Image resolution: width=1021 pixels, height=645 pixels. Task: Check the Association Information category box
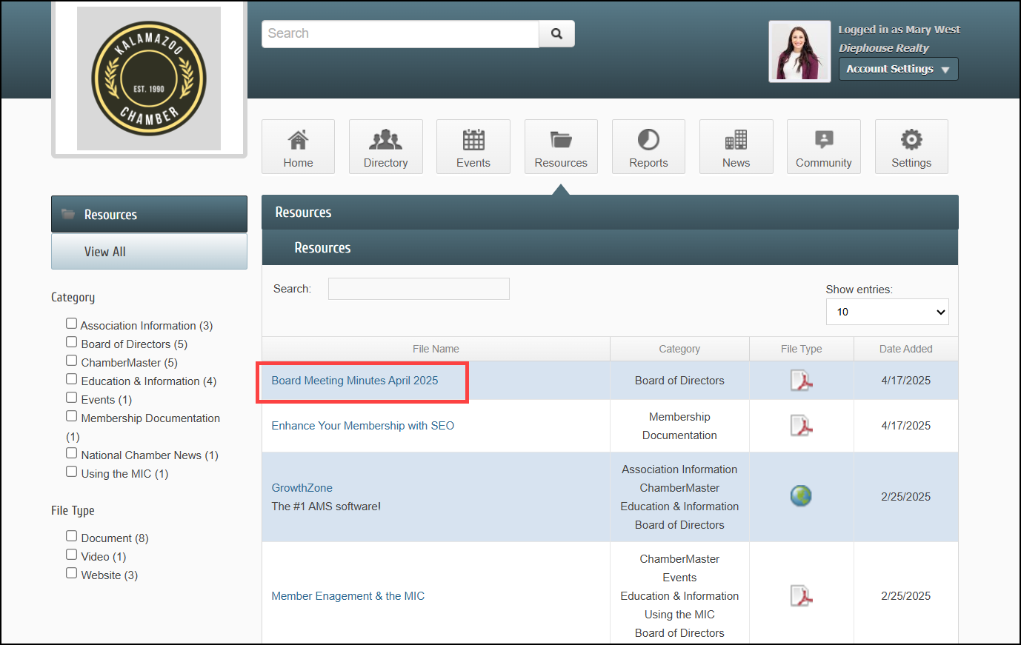tap(72, 324)
